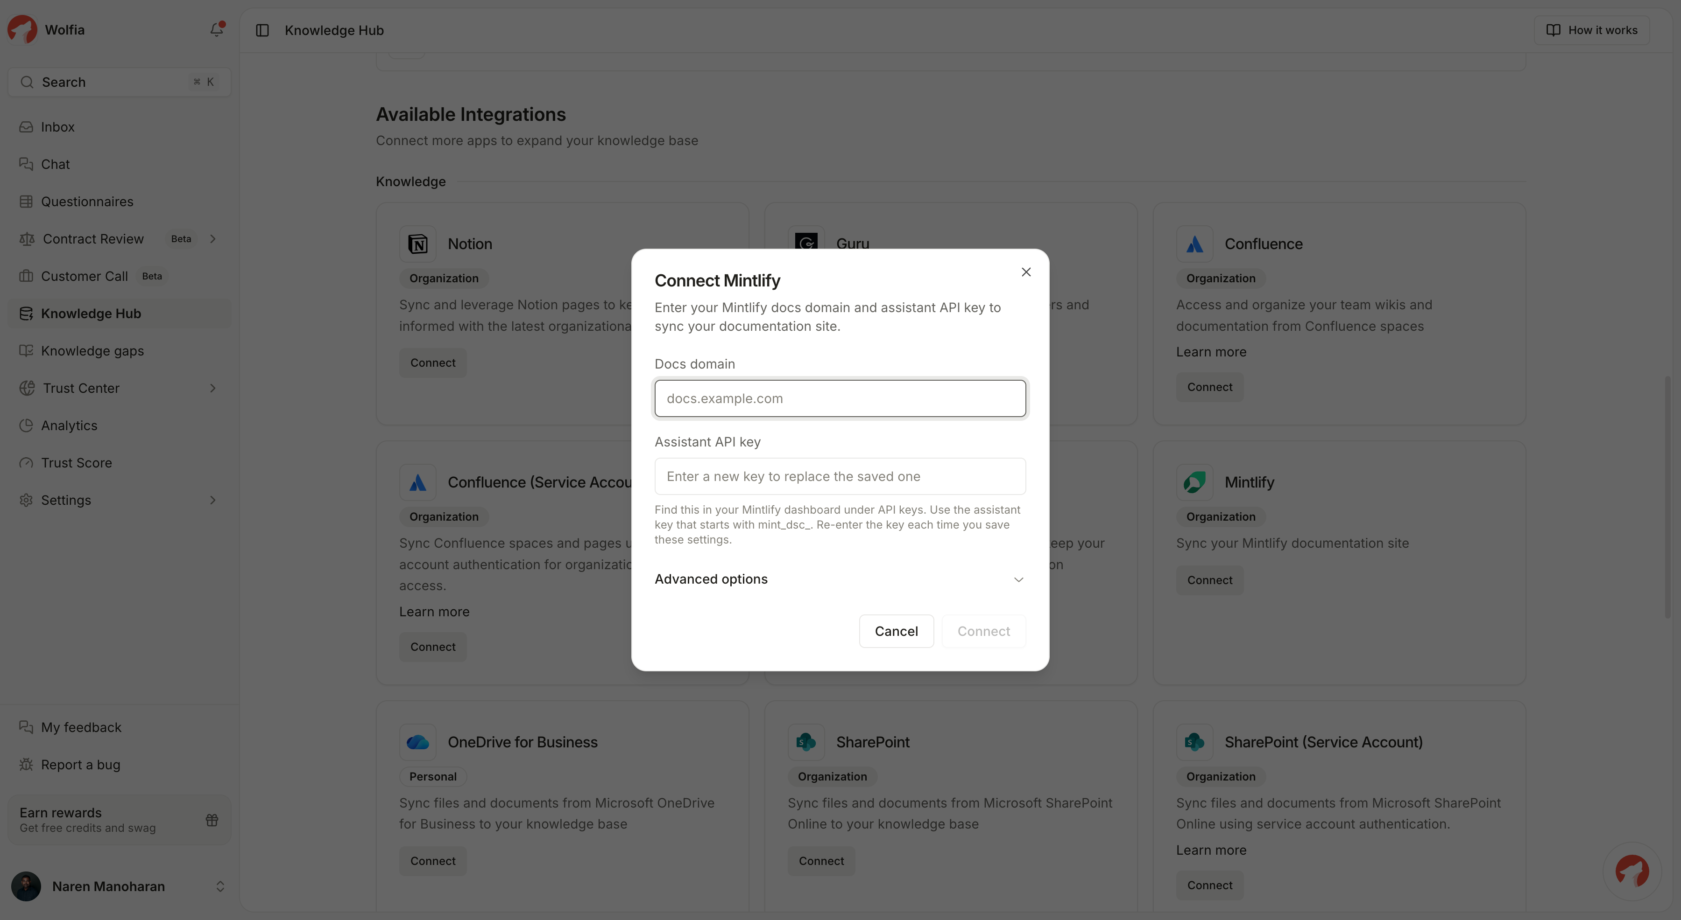Viewport: 1681px width, 920px height.
Task: Connect the SharePoint integration
Action: 821,861
